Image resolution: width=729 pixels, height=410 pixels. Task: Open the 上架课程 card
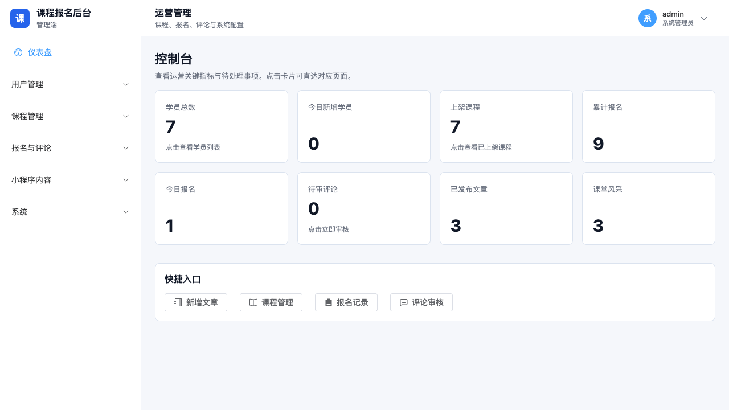pos(506,126)
